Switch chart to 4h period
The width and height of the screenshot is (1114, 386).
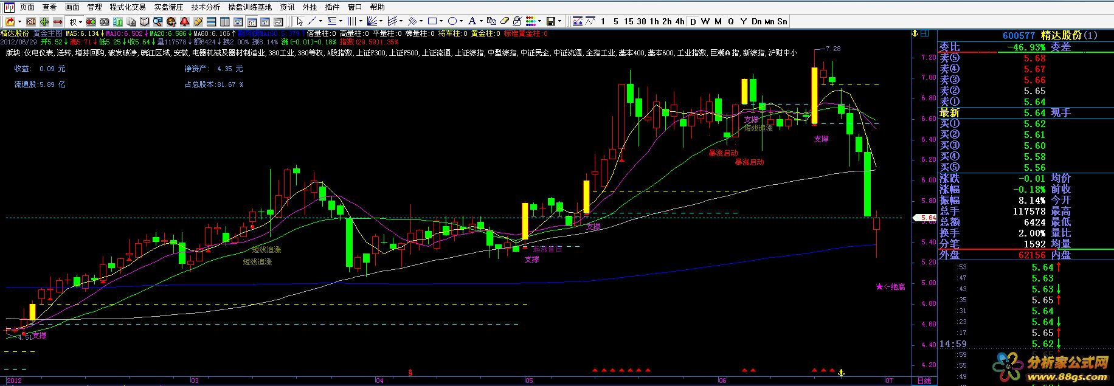point(680,21)
